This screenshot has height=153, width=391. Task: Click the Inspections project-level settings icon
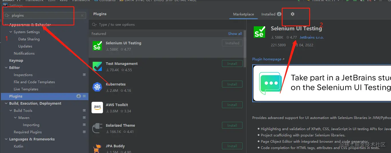pyautogui.click(x=84, y=75)
